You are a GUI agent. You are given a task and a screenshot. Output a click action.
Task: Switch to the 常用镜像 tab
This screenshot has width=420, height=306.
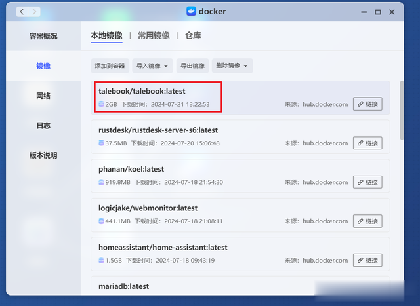click(154, 35)
